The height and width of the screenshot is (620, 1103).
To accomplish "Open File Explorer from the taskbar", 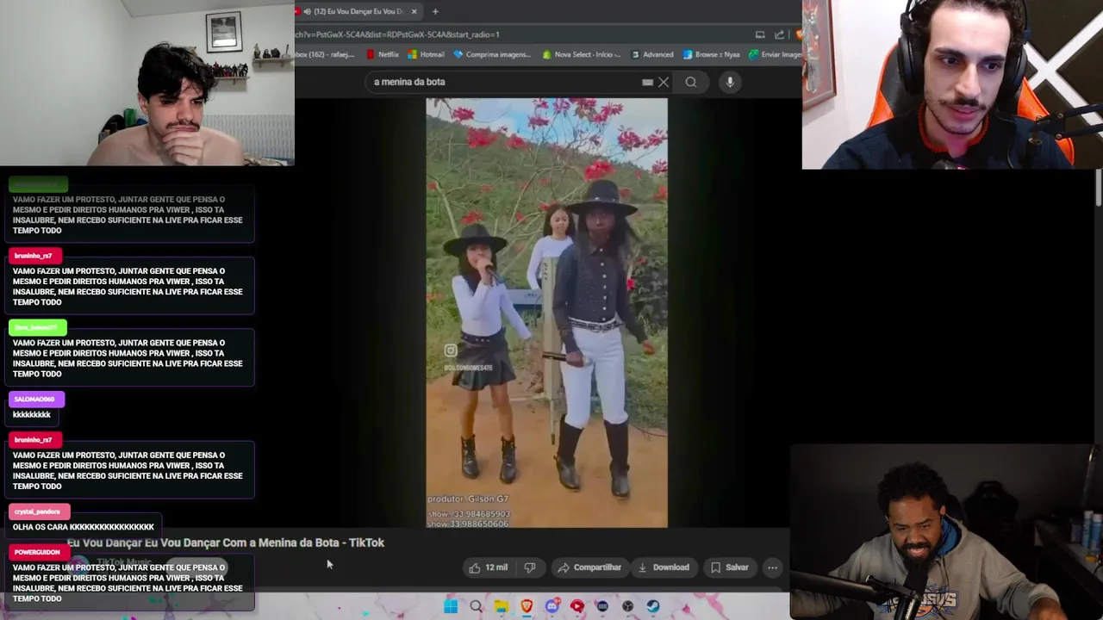I will 501,606.
